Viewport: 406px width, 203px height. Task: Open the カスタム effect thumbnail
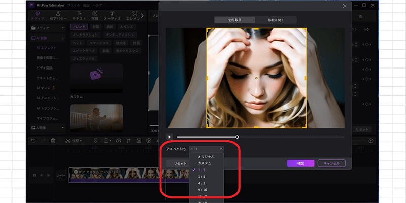point(96,79)
